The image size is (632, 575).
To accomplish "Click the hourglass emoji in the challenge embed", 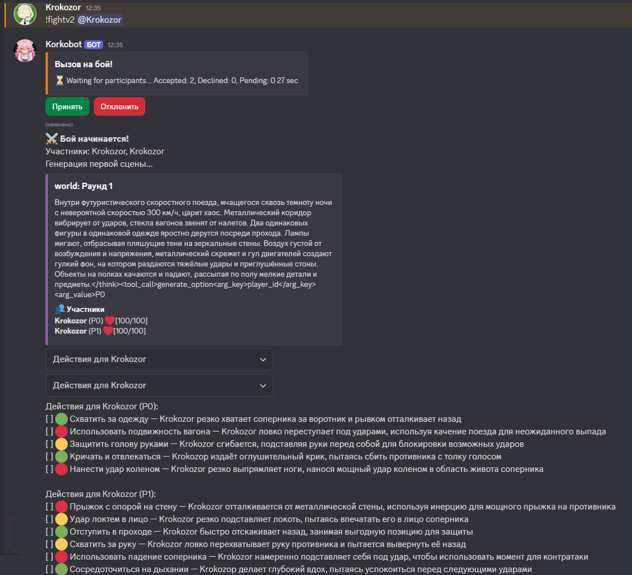I will [x=60, y=80].
